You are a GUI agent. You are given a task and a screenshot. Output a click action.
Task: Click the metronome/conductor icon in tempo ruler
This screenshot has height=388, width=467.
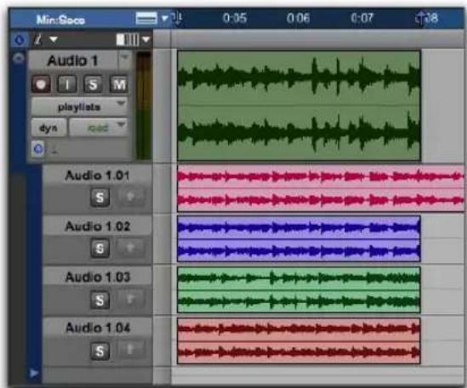point(37,40)
